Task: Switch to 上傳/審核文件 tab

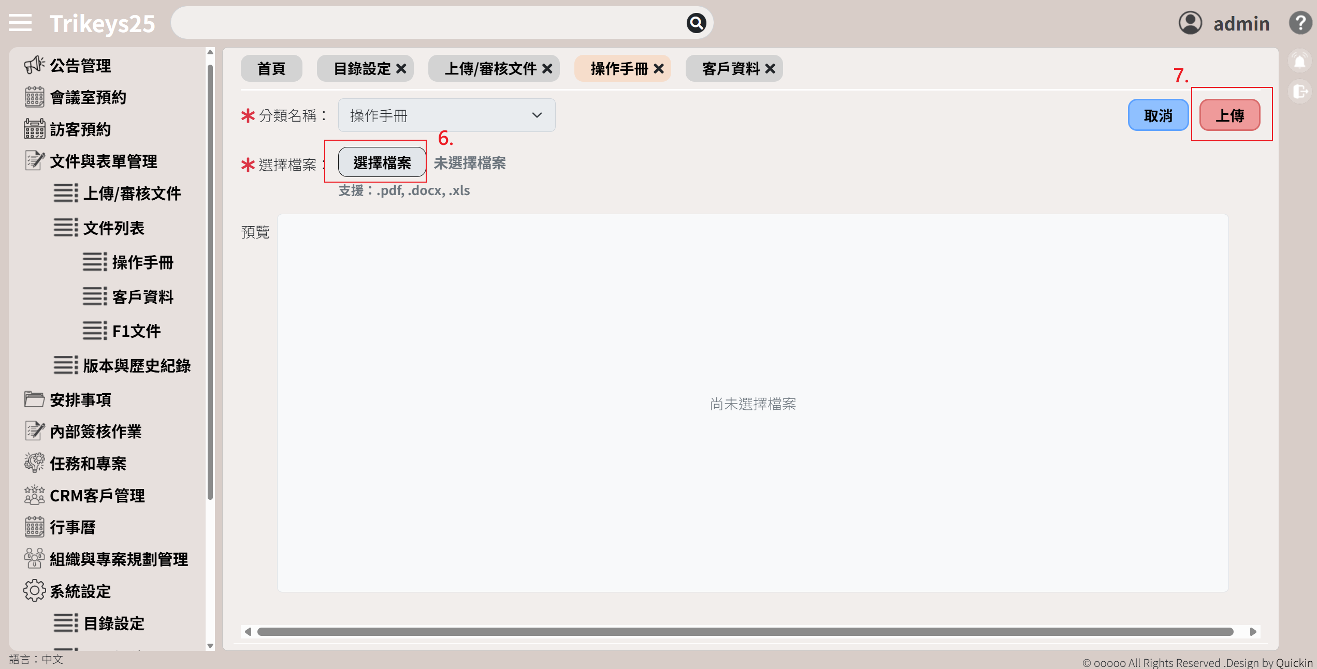Action: click(x=490, y=69)
